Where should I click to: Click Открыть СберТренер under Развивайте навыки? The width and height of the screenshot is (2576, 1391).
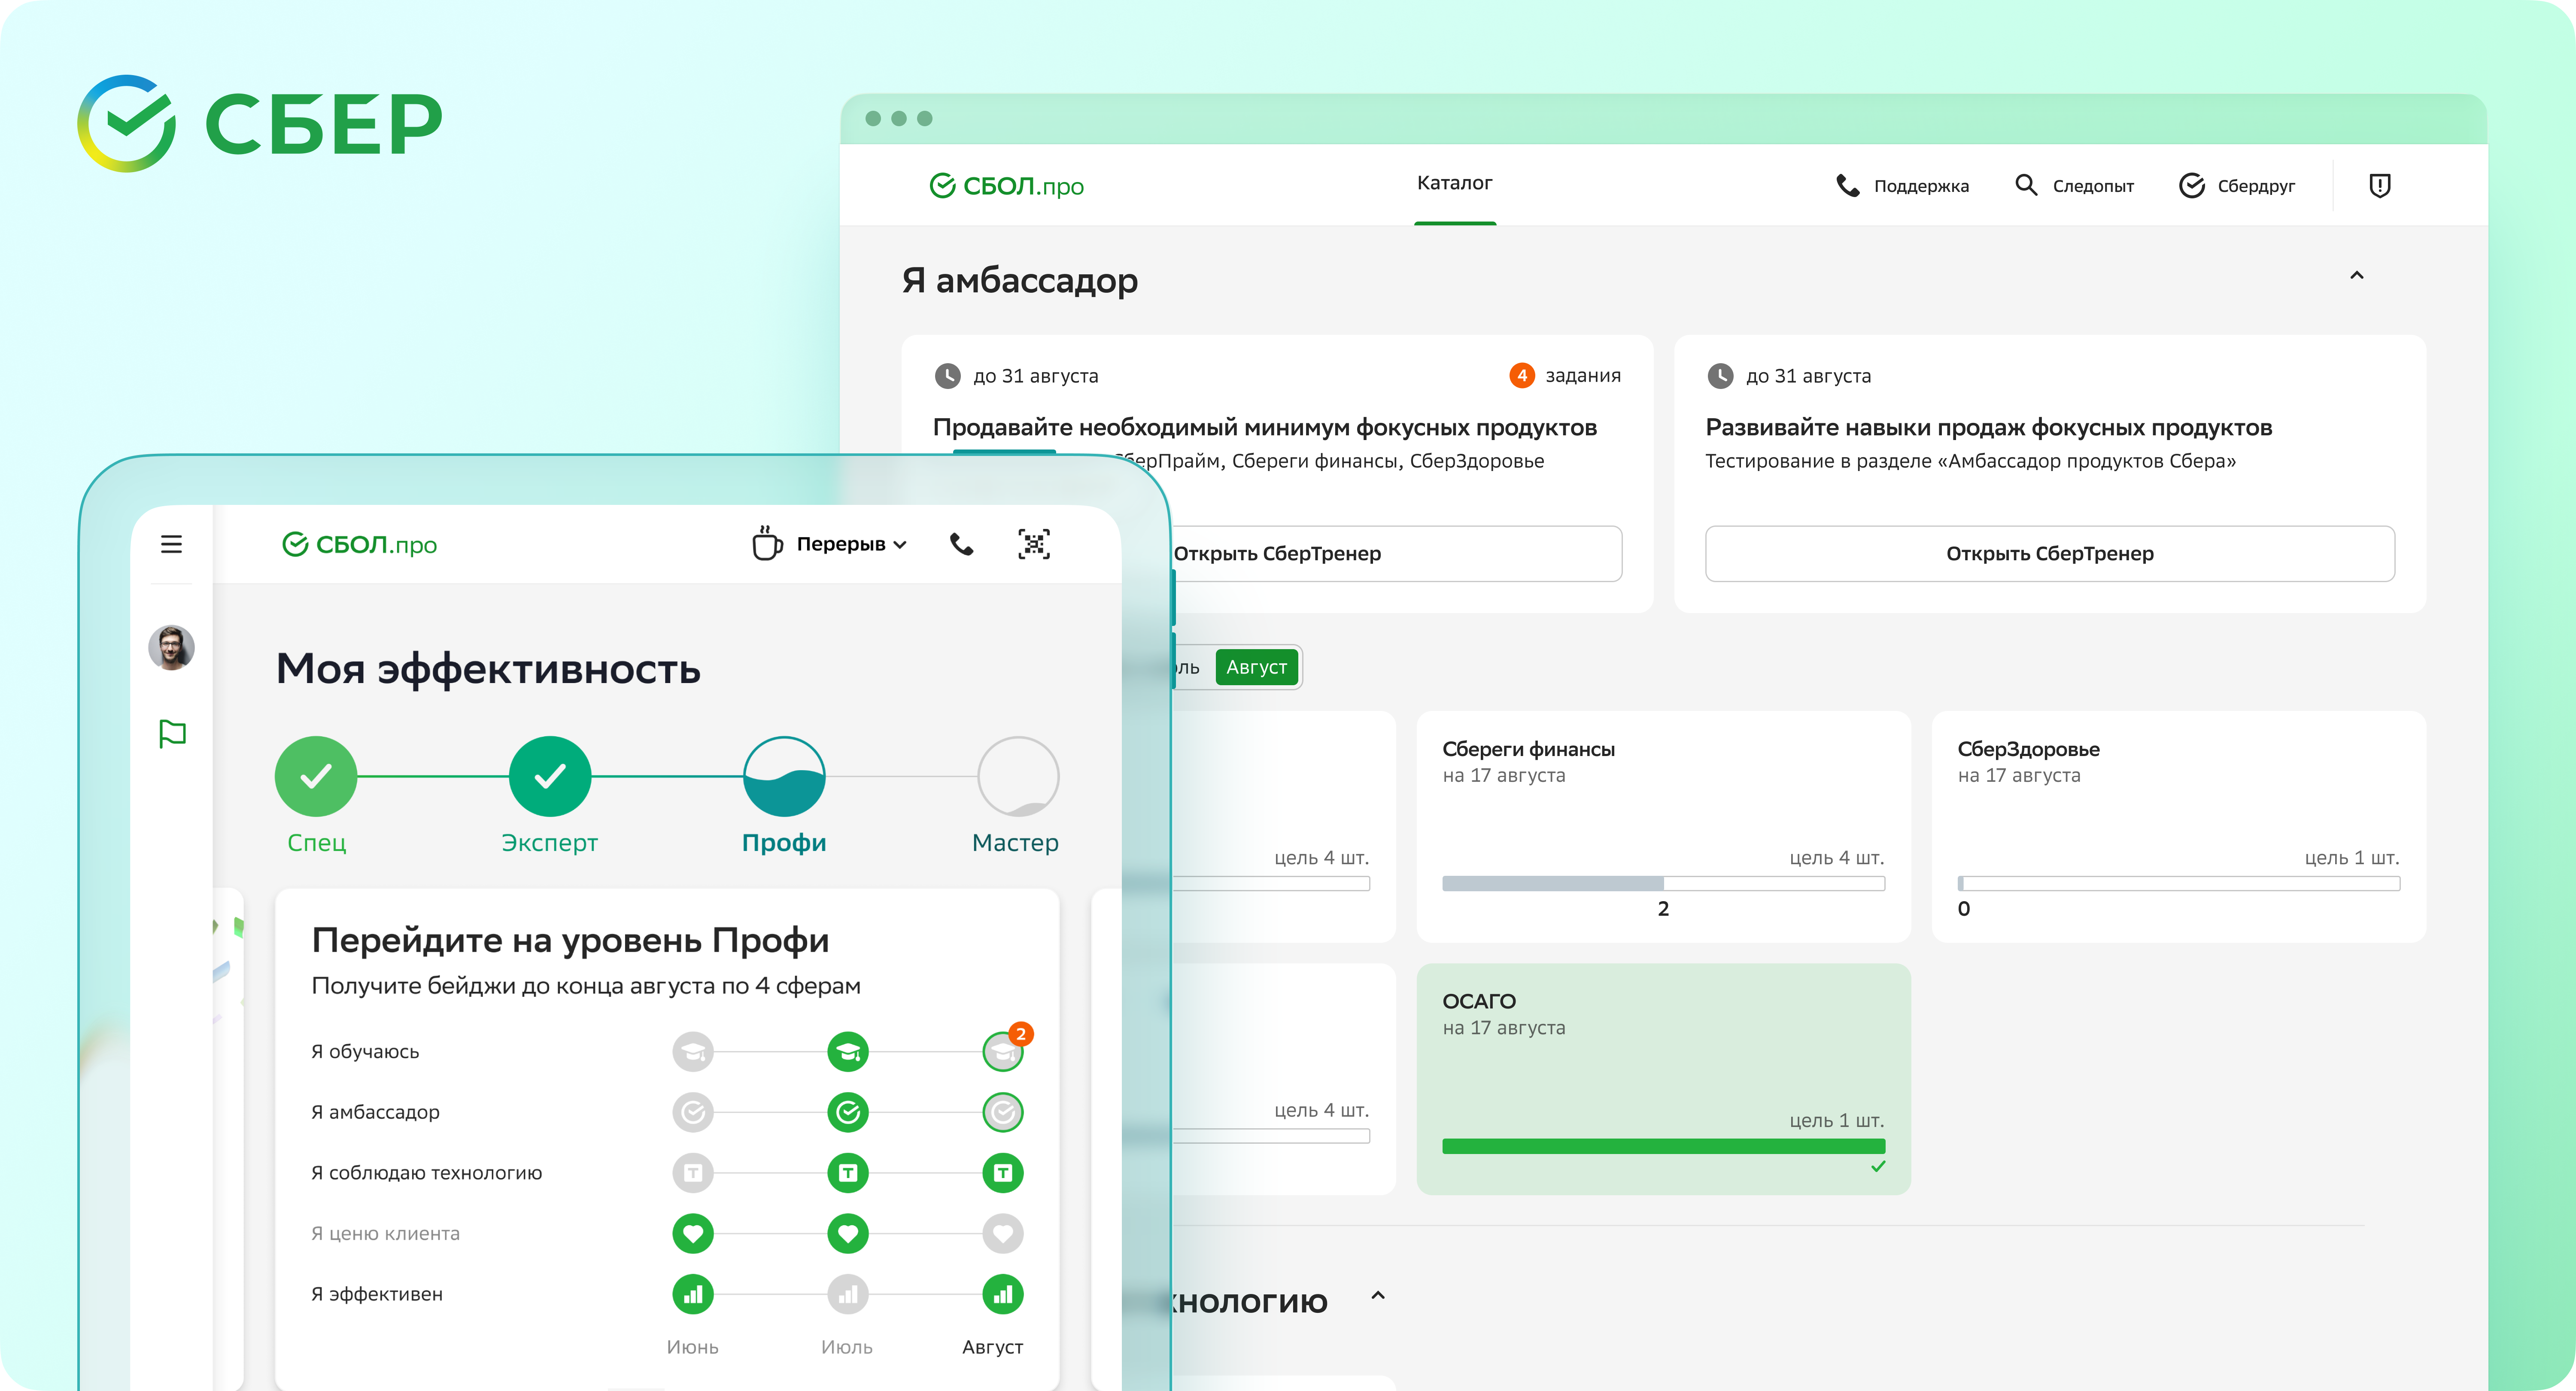point(2049,553)
